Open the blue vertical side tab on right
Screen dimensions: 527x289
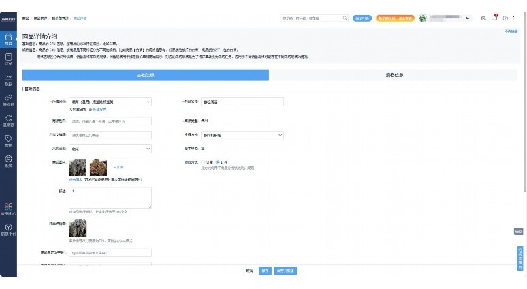(x=520, y=258)
